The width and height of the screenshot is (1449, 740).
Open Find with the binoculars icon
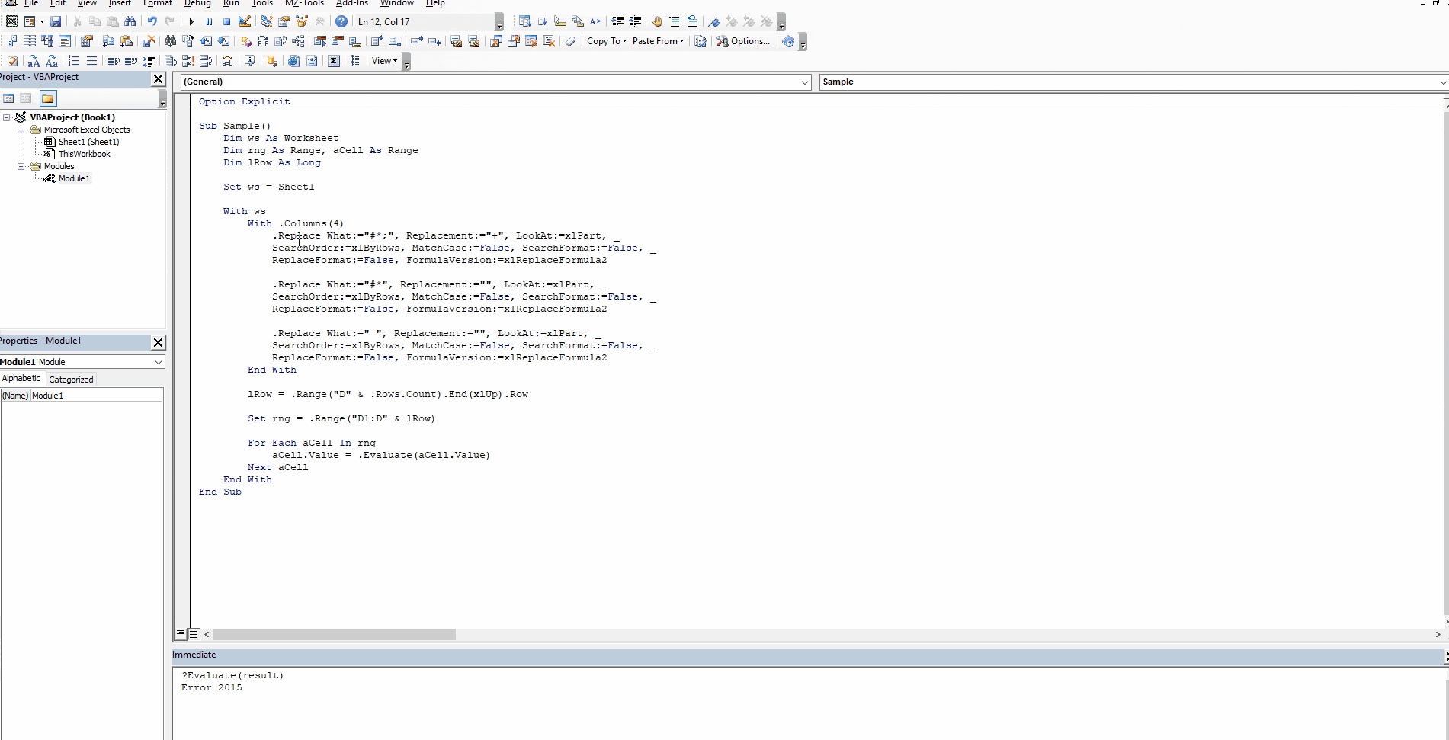tap(130, 21)
